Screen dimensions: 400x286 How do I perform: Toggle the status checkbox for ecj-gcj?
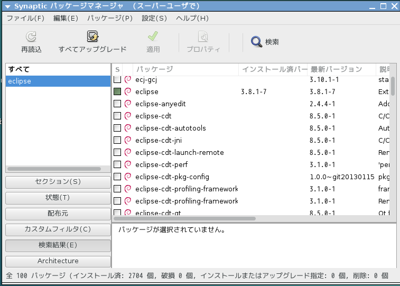(117, 79)
